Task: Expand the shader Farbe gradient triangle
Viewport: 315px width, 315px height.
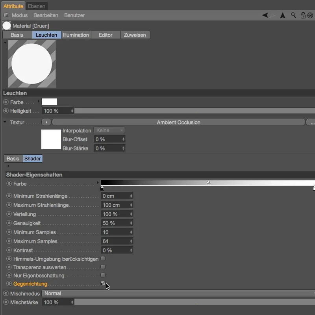Action: click(x=98, y=183)
